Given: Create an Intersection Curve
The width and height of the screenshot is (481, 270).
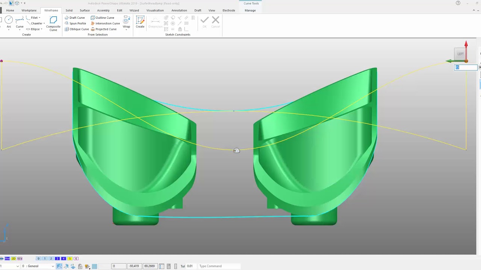Looking at the screenshot, I should 105,23.
